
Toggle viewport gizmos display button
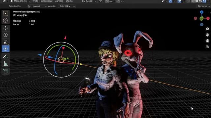point(170,1)
